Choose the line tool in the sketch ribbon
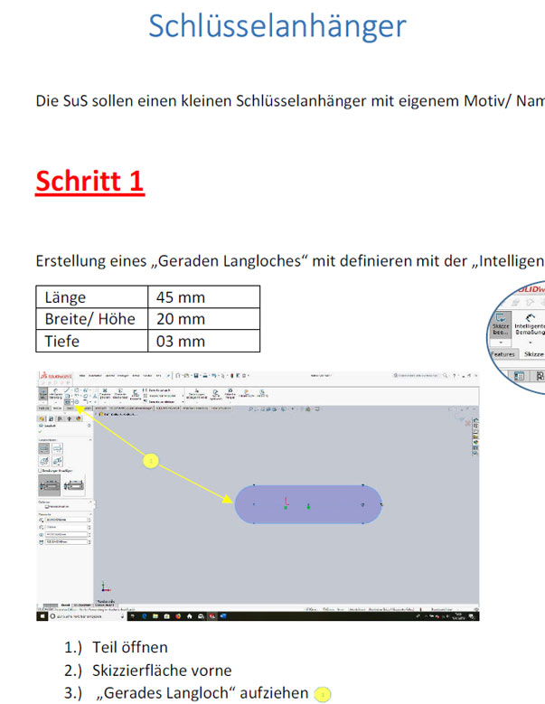The height and width of the screenshot is (704, 545). coord(67,390)
